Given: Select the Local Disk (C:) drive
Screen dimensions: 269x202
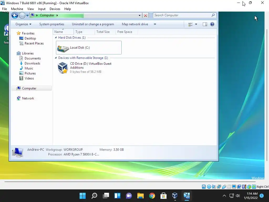Looking at the screenshot, I should [x=89, y=48].
